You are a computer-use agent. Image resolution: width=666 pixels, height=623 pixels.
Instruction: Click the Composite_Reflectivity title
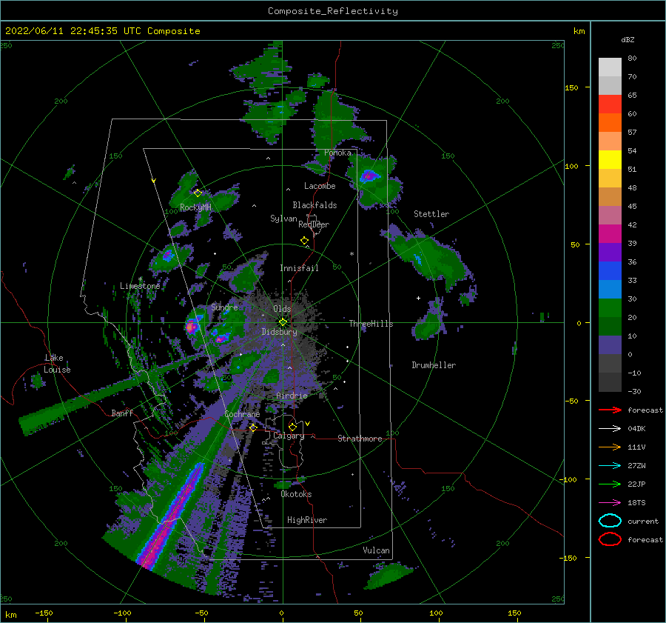point(332,11)
